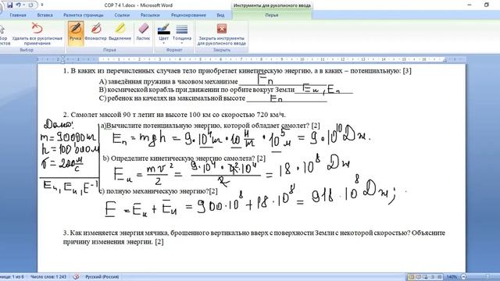Open the Толщина line thickness dropdown
The image size is (500, 281).
coord(182,34)
